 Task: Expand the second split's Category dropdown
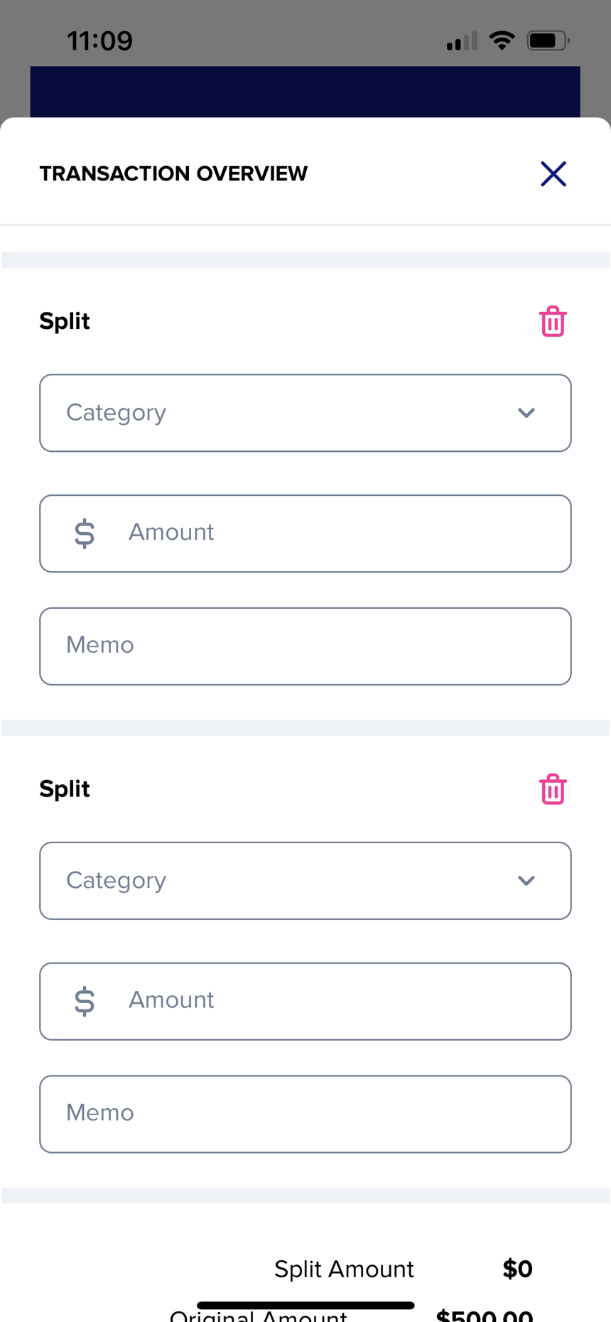pyautogui.click(x=305, y=881)
